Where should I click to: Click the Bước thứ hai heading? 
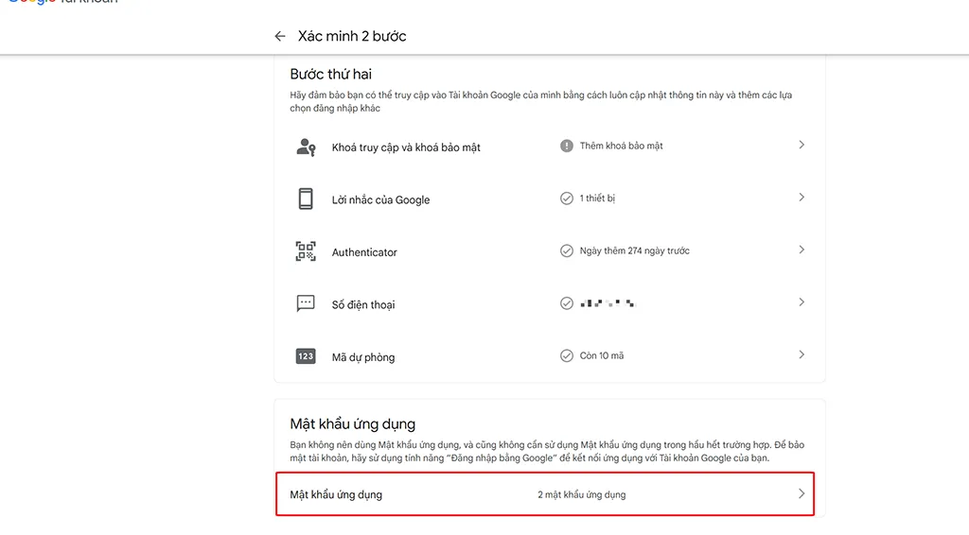(330, 75)
